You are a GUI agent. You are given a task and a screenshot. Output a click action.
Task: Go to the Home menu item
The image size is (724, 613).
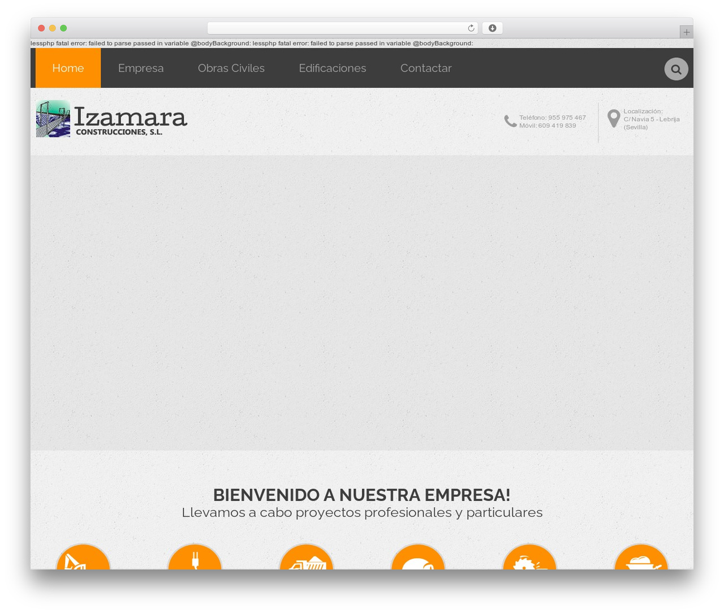68,68
